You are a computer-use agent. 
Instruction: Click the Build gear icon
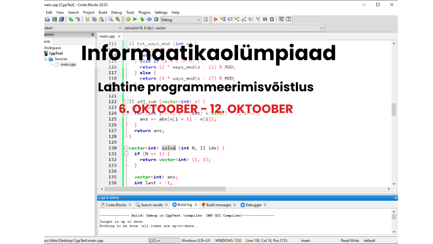[x=128, y=19]
